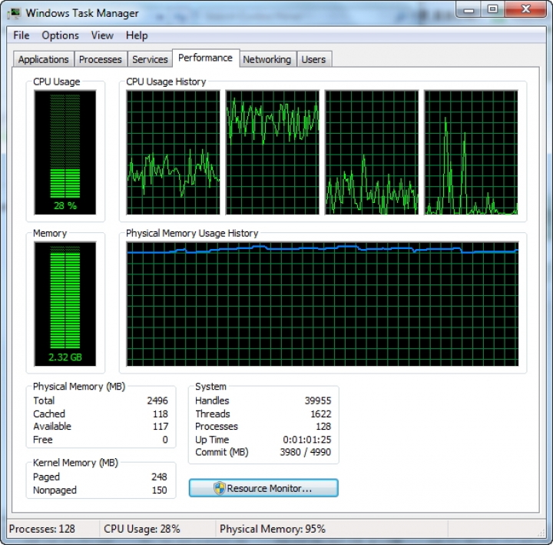The height and width of the screenshot is (545, 553).
Task: Click the CPU Usage History label
Action: point(166,82)
